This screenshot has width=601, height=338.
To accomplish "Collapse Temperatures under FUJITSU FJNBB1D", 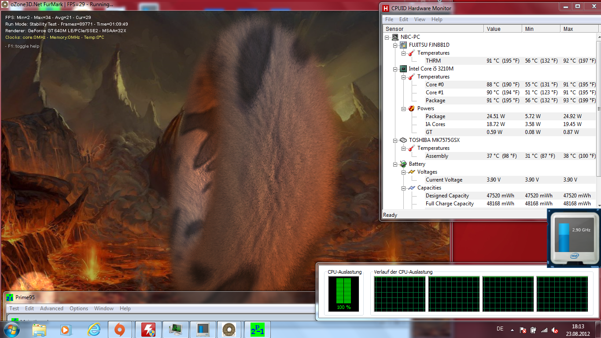I will pos(404,53).
